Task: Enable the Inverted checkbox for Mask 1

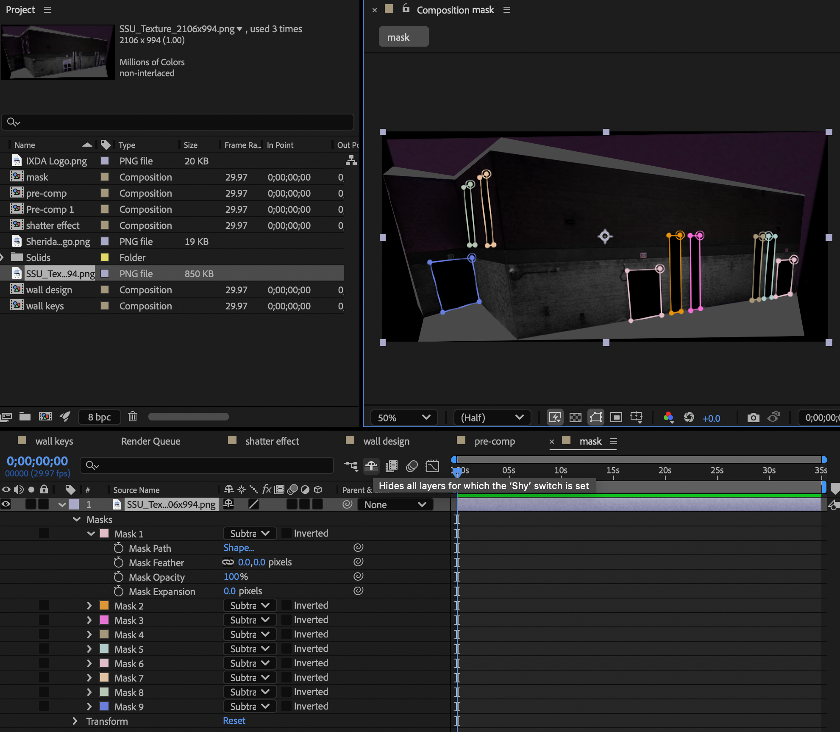Action: coord(287,534)
